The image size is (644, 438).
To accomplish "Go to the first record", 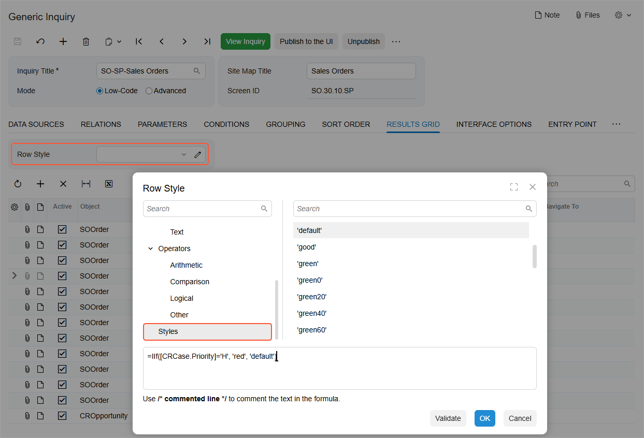I will pyautogui.click(x=139, y=41).
